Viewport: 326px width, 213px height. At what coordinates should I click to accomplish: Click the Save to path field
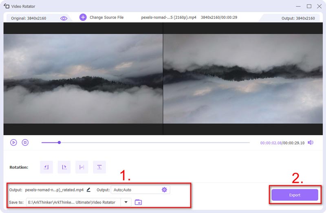click(x=73, y=202)
